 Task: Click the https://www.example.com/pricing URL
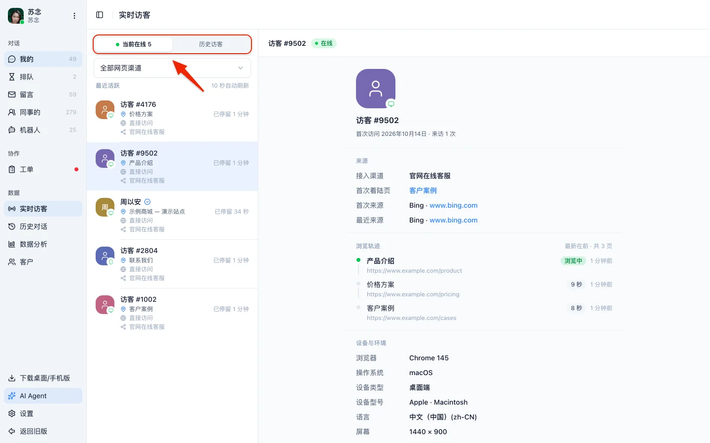pos(413,294)
